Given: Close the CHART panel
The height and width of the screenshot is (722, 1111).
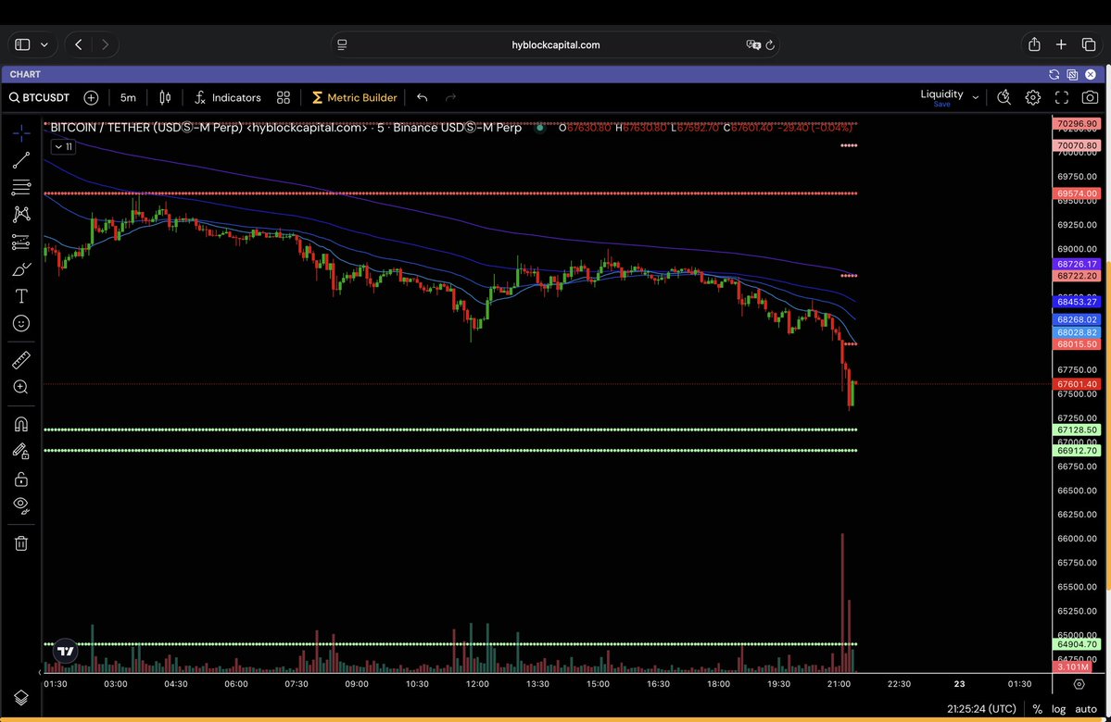Looking at the screenshot, I should click(1091, 74).
